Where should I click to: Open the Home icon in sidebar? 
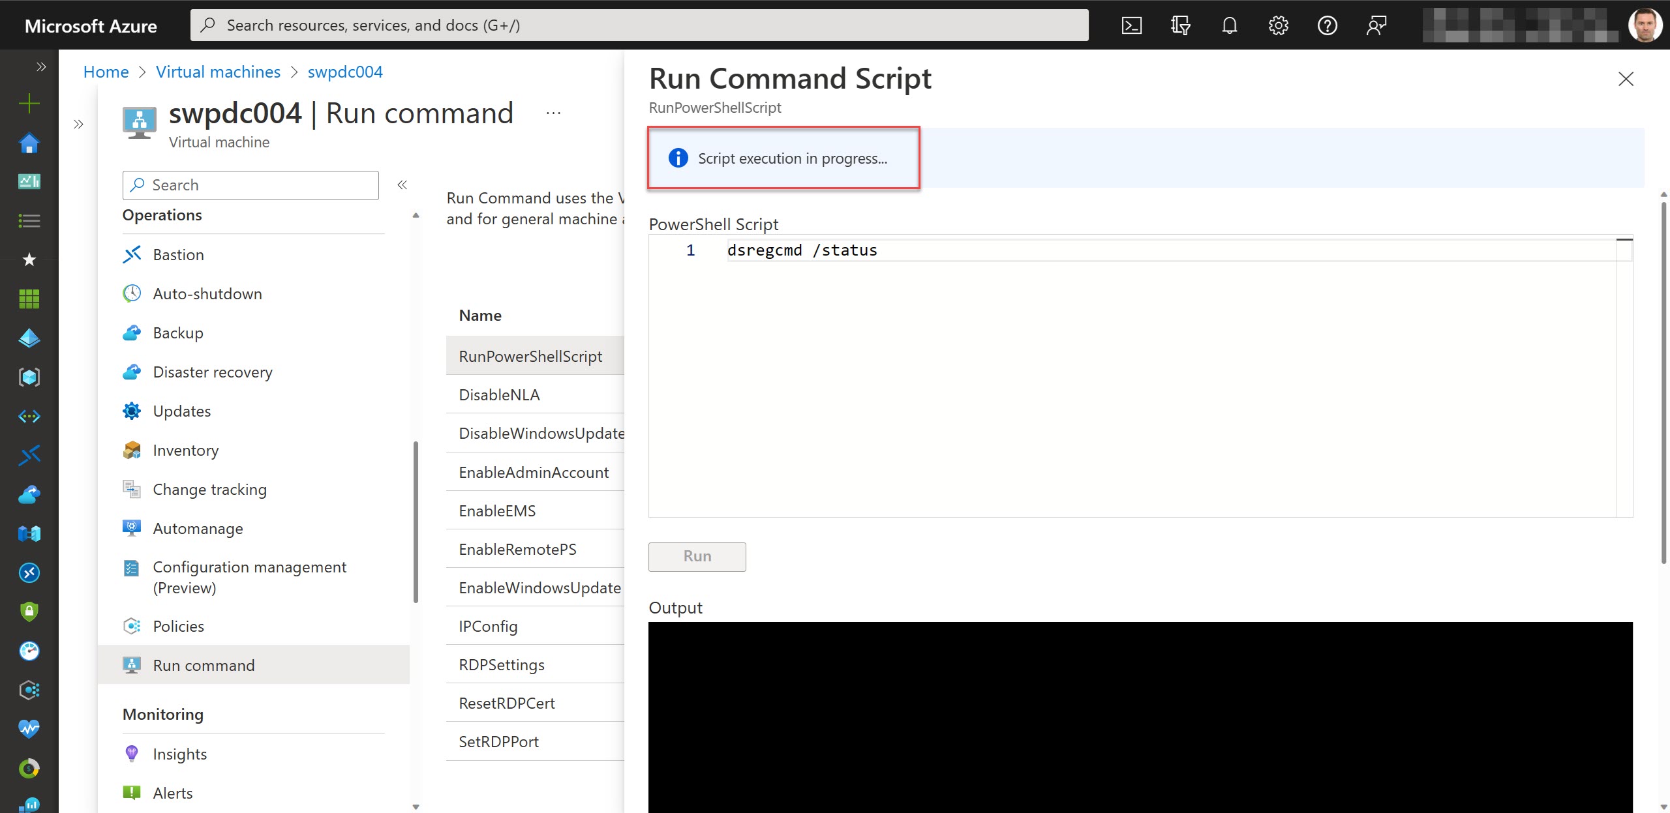[x=29, y=143]
